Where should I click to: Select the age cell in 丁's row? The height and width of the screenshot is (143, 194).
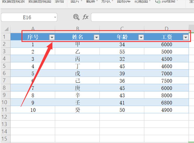point(122,66)
